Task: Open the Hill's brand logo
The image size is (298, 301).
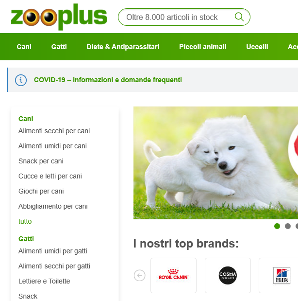Action: pos(281,275)
